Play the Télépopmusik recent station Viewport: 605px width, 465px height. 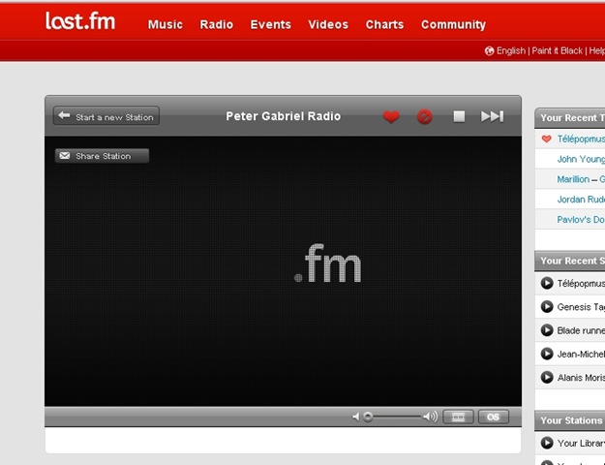pyautogui.click(x=547, y=283)
